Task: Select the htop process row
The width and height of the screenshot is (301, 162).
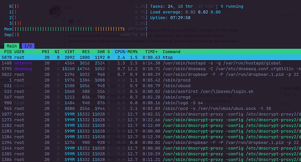Action: click(x=150, y=58)
